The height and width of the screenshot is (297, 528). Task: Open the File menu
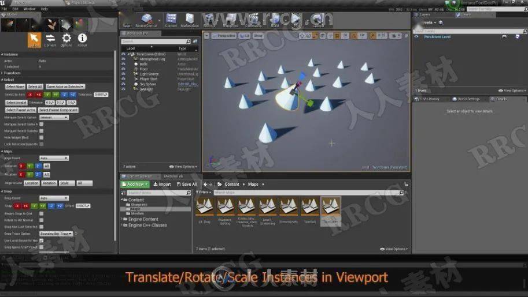pos(5,9)
